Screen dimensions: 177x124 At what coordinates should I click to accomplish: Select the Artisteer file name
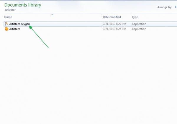pyautogui.click(x=14, y=29)
